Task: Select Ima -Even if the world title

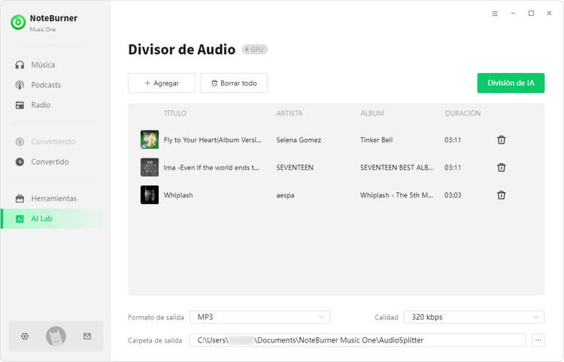Action: [x=211, y=167]
